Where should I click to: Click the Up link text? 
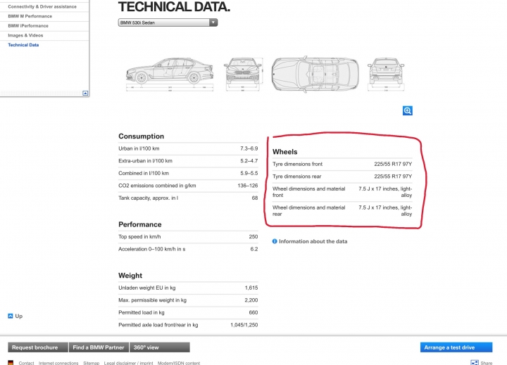coord(19,316)
